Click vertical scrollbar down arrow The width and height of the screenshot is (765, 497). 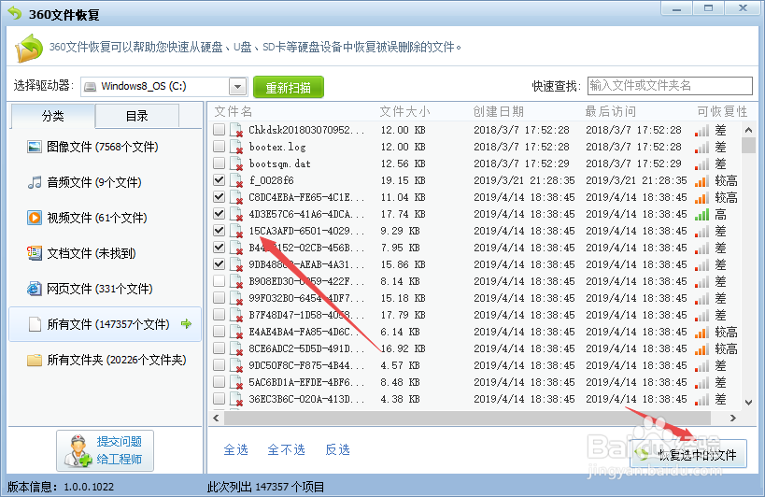(748, 403)
